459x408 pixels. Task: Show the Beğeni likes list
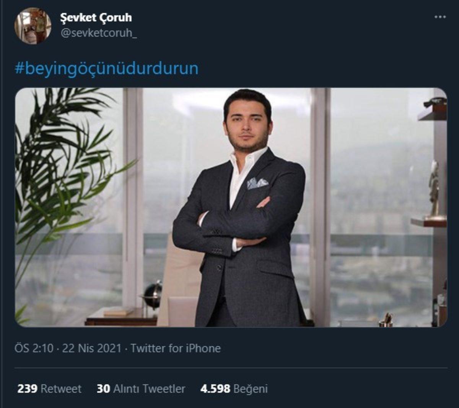[x=250, y=389]
